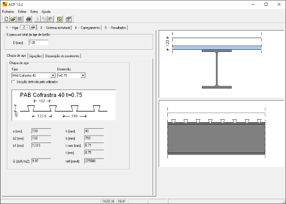
Task: Expand the Dimensão t=0.75 dropdown
Action: (x=83, y=75)
